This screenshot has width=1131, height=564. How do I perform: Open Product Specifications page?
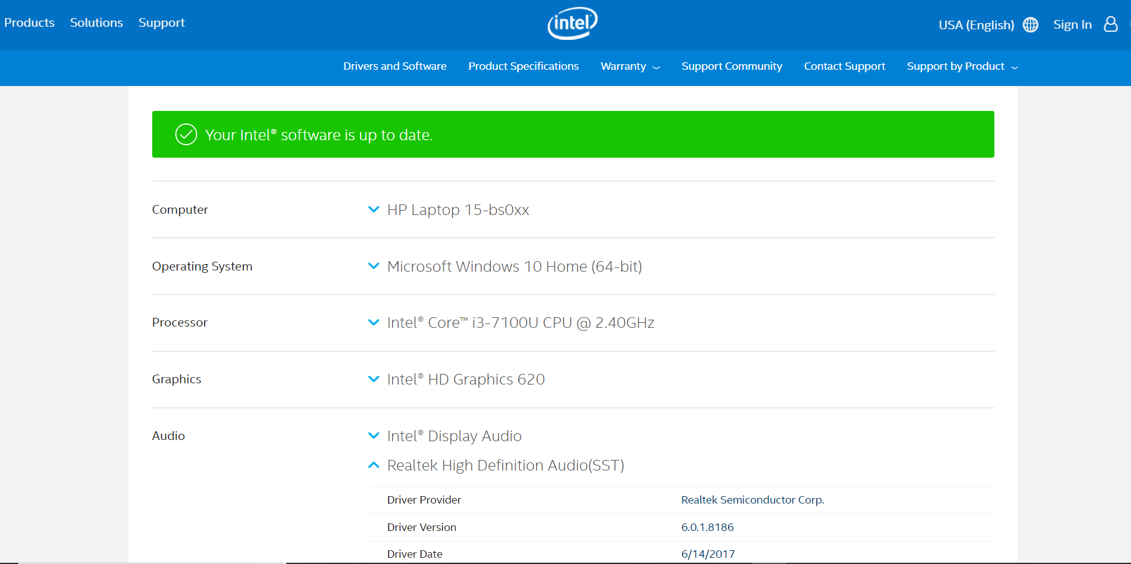[523, 66]
